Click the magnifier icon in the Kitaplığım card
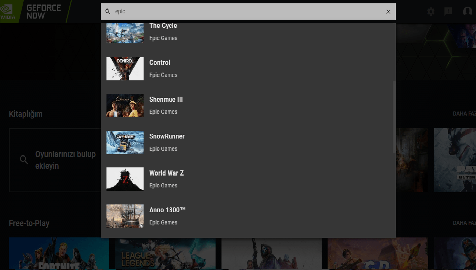This screenshot has height=270, width=476. (x=24, y=160)
